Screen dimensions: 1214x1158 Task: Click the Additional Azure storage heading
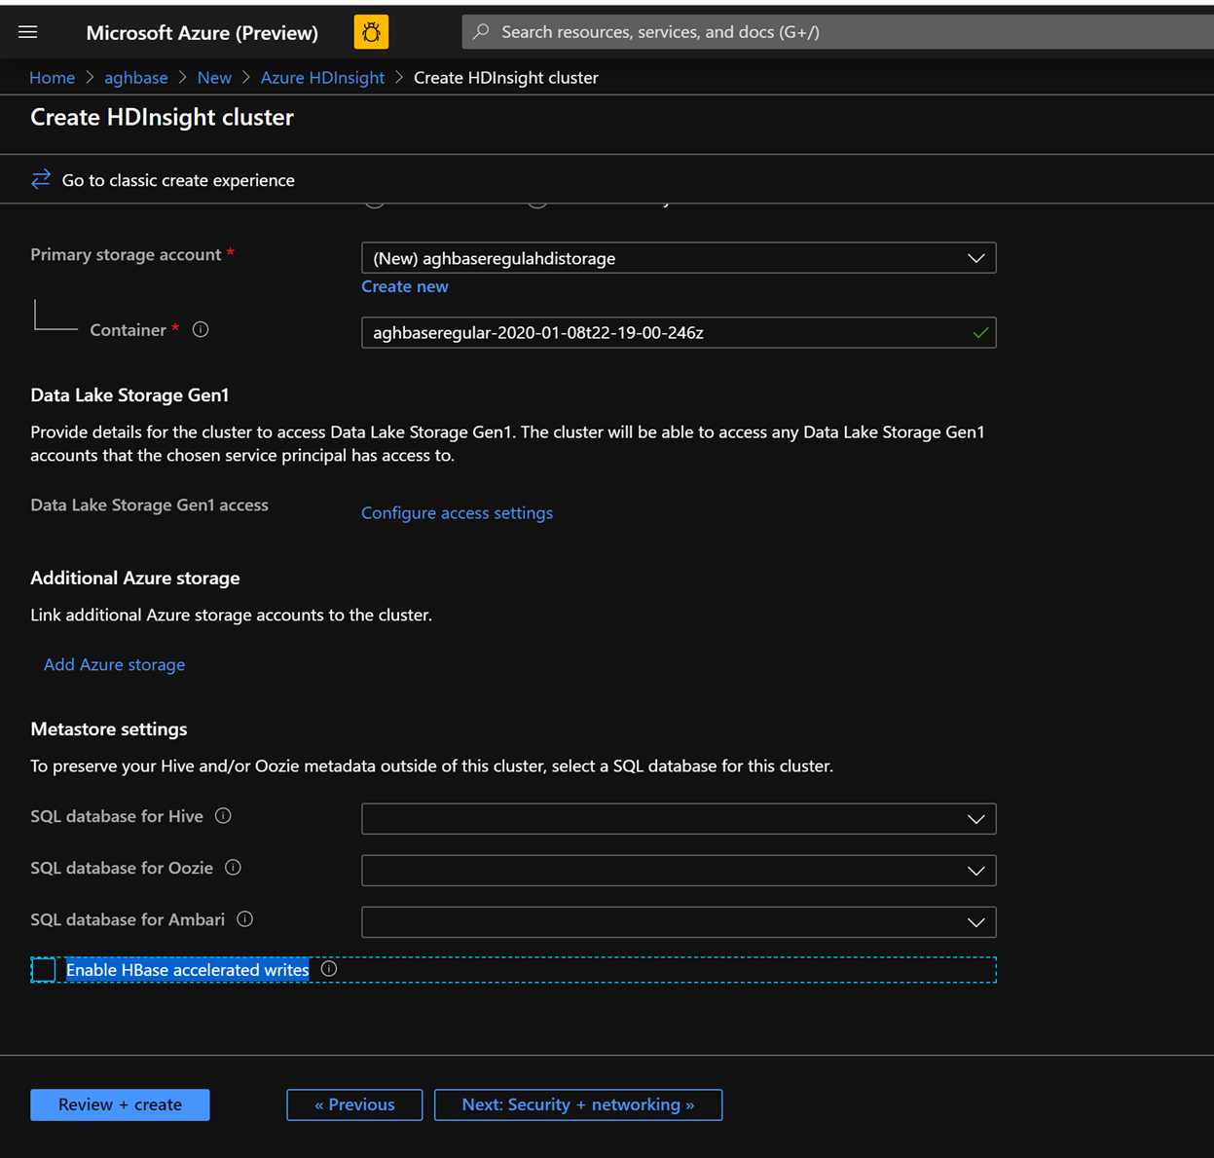[x=135, y=578]
